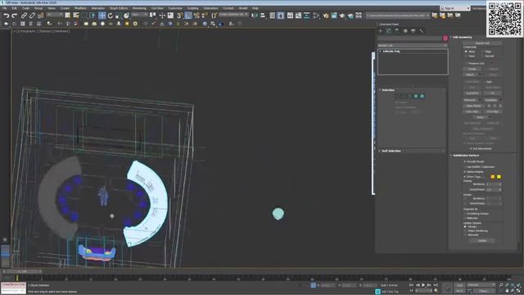Open the Modifiers menu

[80, 8]
